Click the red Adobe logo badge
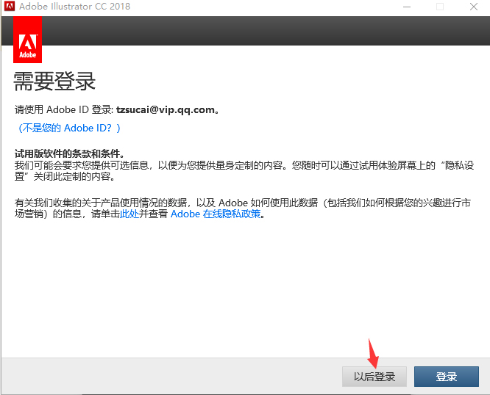This screenshot has width=490, height=395. click(x=27, y=40)
